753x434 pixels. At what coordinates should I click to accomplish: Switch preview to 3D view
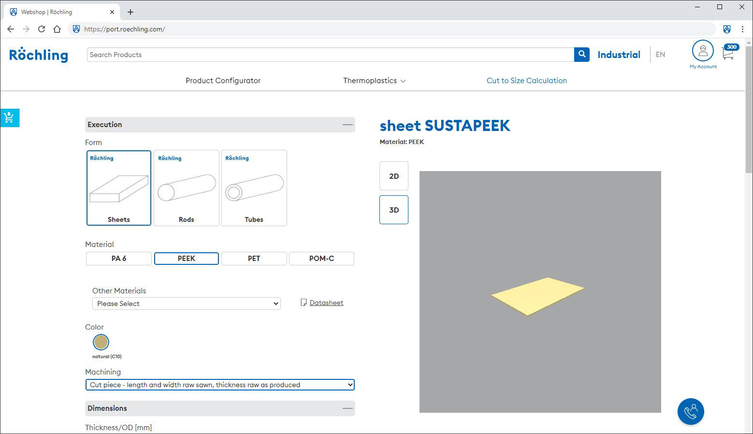click(394, 210)
